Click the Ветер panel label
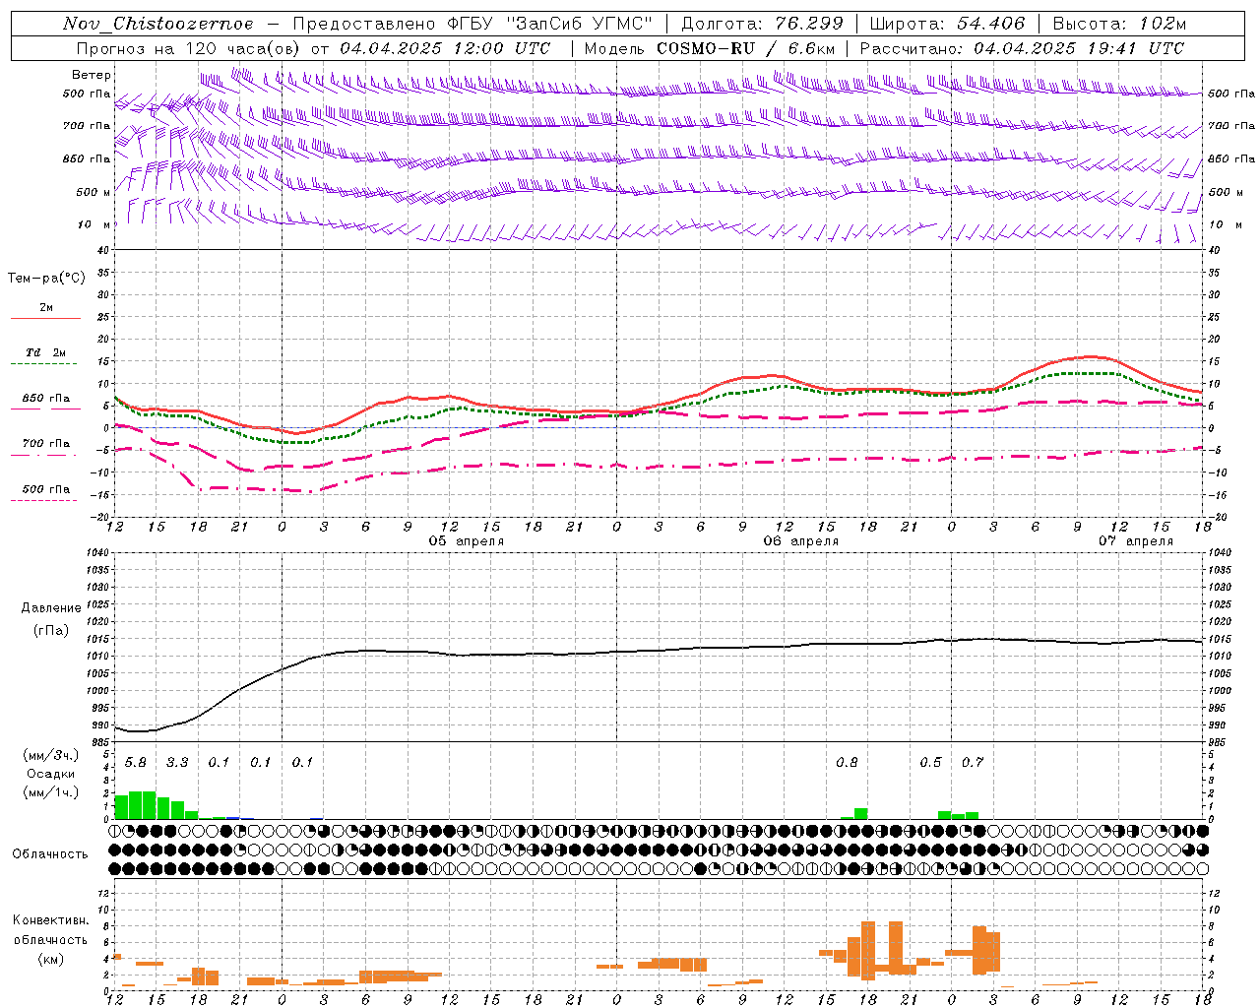Screen dimensions: 1260x1008 (x=92, y=75)
